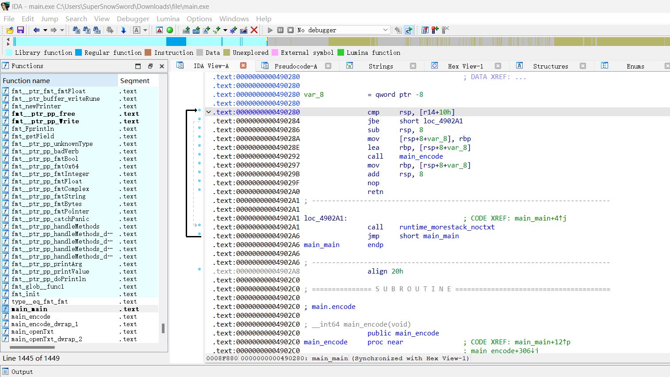Open the Debugger menu
This screenshot has height=377, width=670.
[133, 19]
